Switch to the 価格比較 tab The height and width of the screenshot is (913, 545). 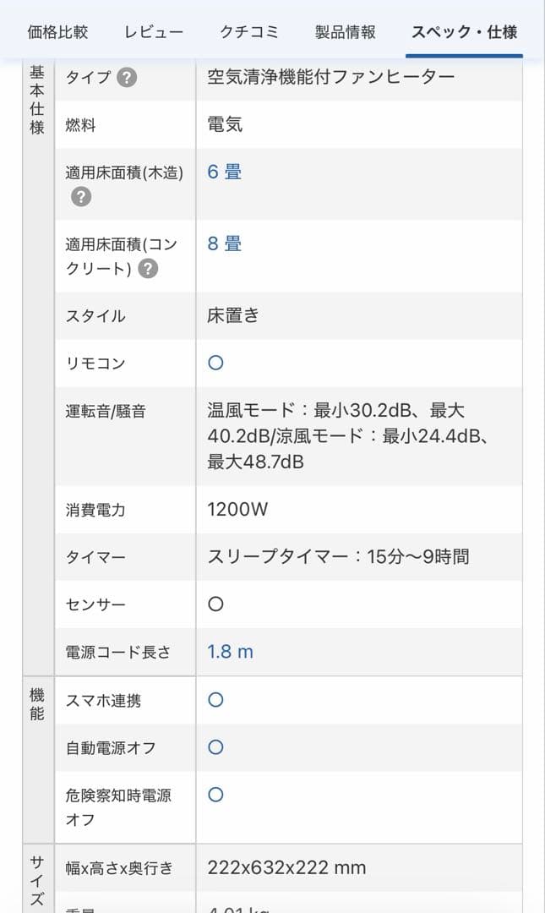(57, 28)
